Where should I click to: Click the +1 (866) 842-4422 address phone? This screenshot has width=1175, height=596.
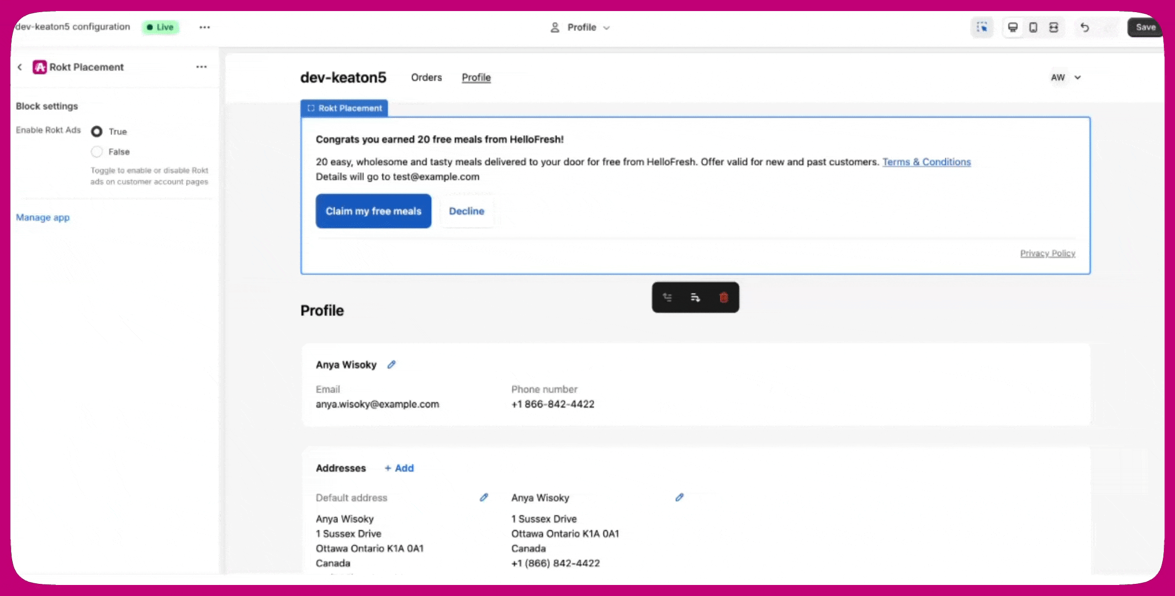pos(555,563)
